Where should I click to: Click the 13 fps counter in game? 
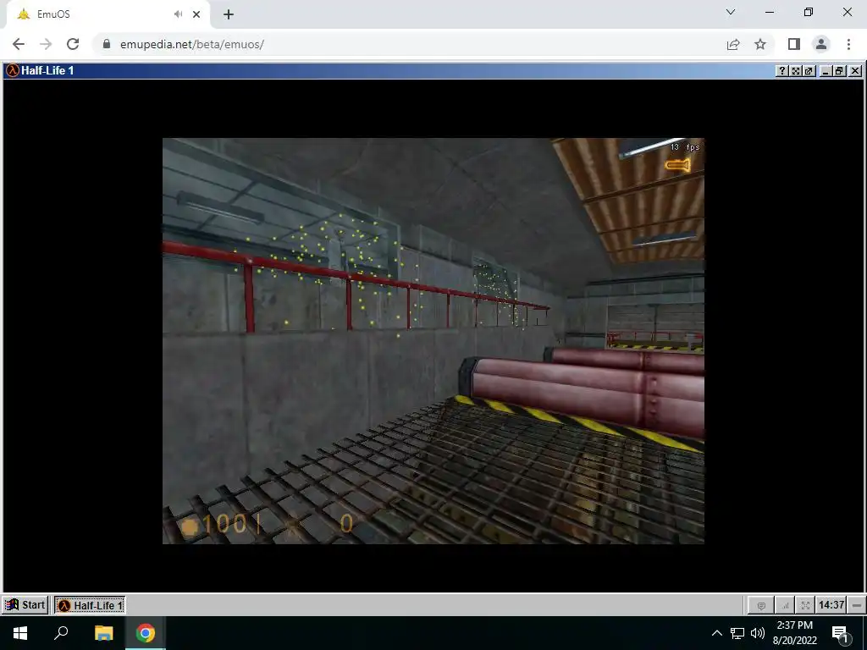coord(685,147)
